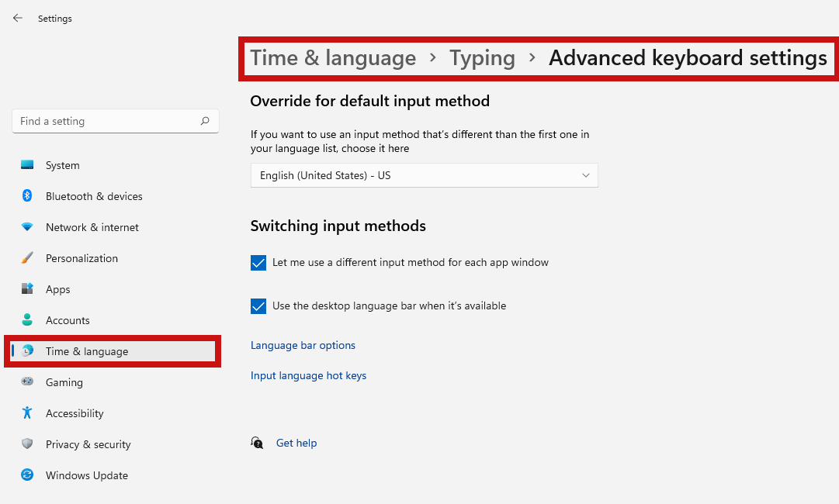This screenshot has width=839, height=504.
Task: Uncheck 'Let me use a different input method for each app window'
Action: [258, 263]
